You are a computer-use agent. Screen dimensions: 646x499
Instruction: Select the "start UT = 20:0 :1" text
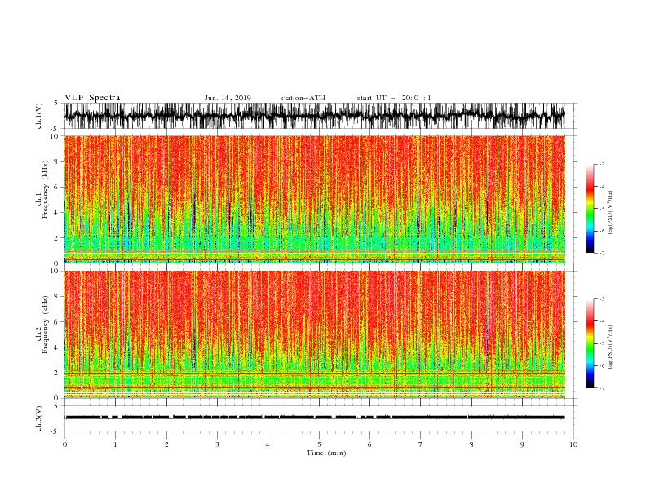click(394, 98)
